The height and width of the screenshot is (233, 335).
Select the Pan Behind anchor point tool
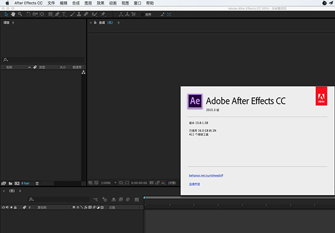pyautogui.click(x=42, y=14)
